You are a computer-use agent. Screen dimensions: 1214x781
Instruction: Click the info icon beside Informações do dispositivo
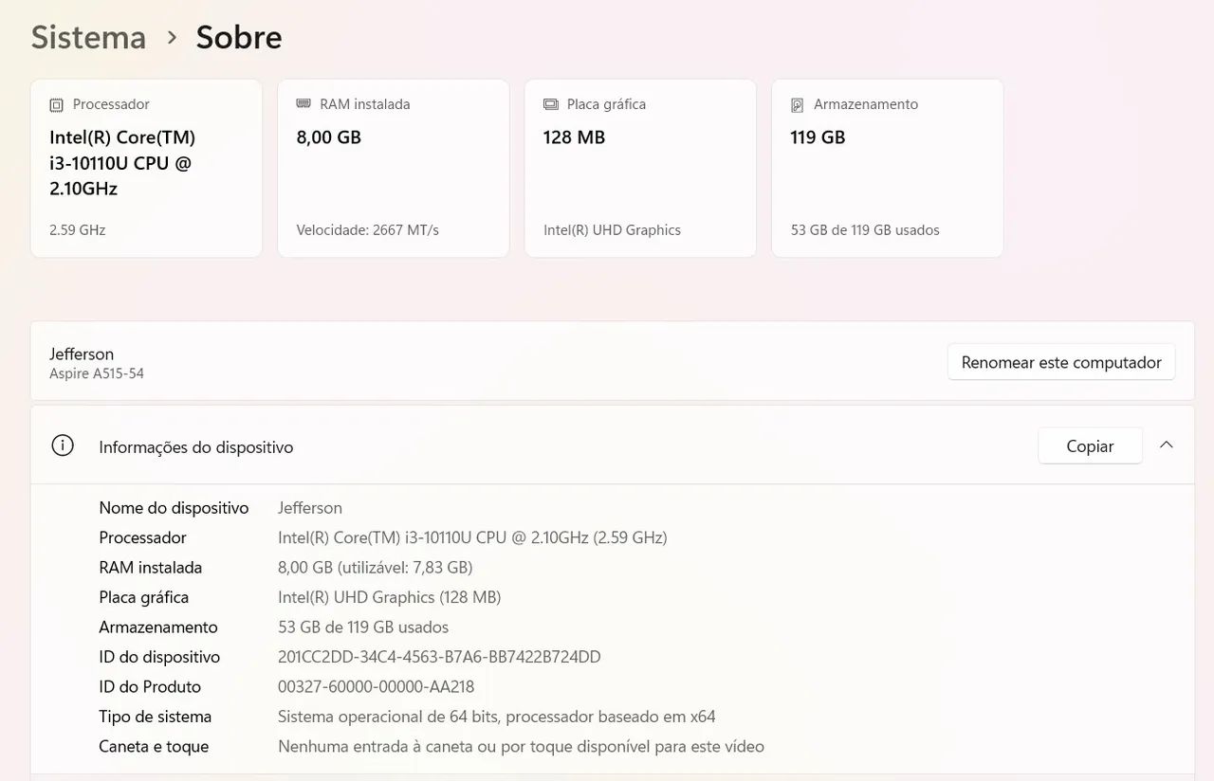click(x=63, y=445)
